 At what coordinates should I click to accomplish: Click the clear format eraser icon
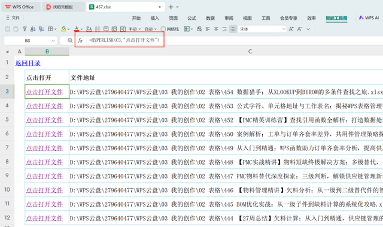pos(199,29)
